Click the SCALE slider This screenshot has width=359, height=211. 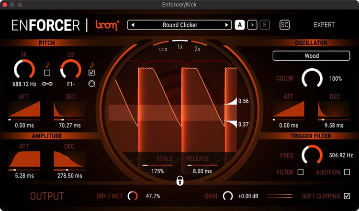coord(157,165)
